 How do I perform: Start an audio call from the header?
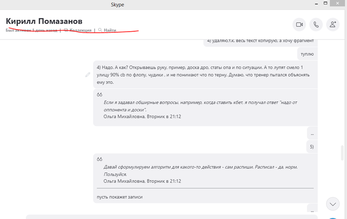[316, 24]
